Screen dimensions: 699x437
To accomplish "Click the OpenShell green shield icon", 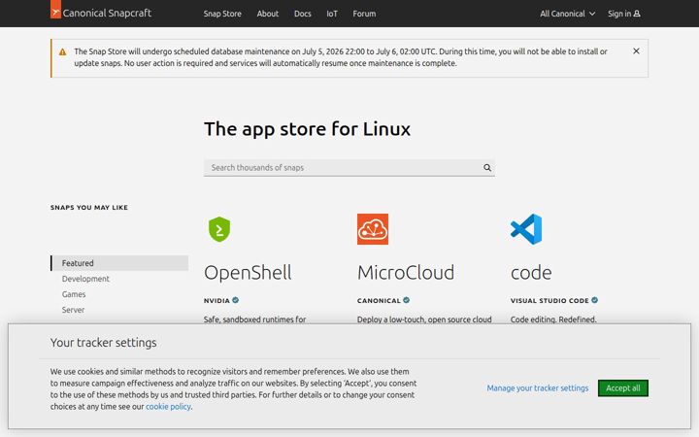I will click(x=219, y=229).
